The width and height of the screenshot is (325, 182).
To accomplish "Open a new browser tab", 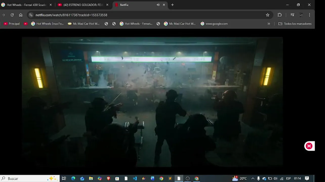I will 172,5.
